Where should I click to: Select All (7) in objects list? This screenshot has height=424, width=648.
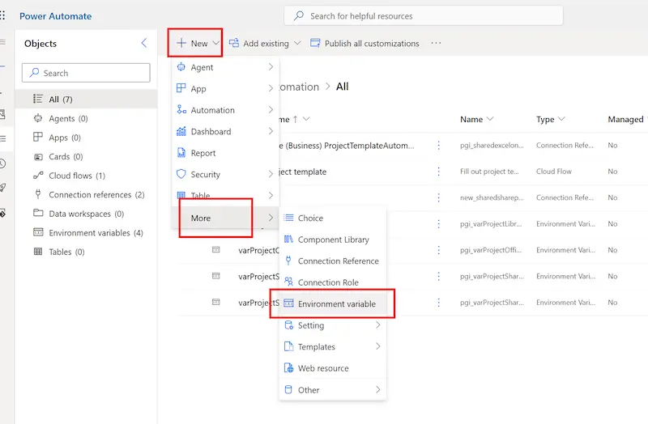coord(86,99)
